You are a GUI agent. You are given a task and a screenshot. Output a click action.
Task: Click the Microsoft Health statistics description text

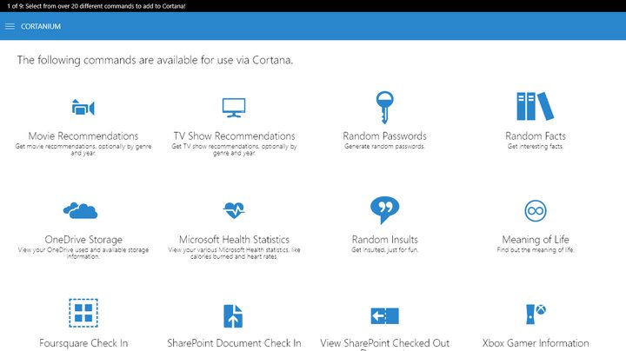click(234, 253)
